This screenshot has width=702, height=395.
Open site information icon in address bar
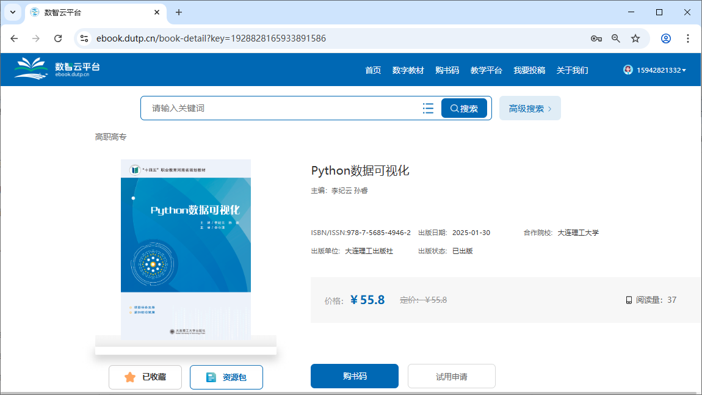coord(84,38)
